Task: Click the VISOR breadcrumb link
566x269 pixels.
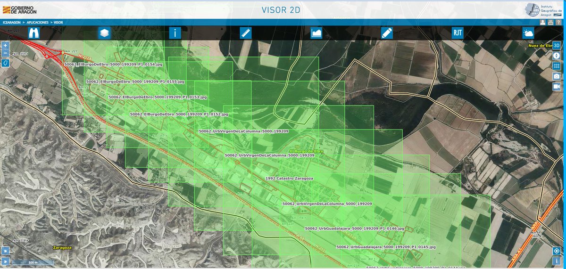Action: point(58,22)
